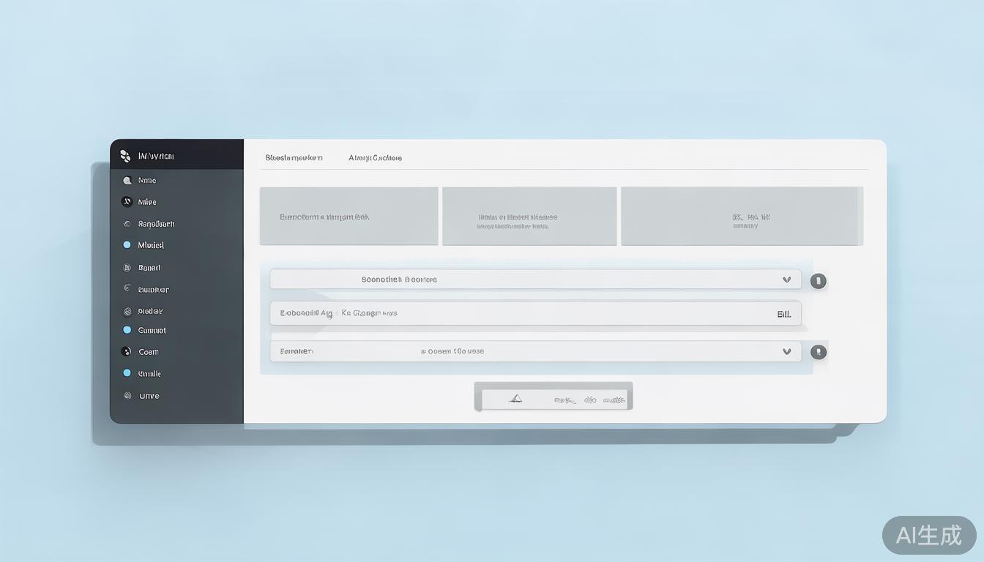This screenshot has width=984, height=562.
Task: Click the icon beside "Nme" in sidebar
Action: (x=127, y=180)
